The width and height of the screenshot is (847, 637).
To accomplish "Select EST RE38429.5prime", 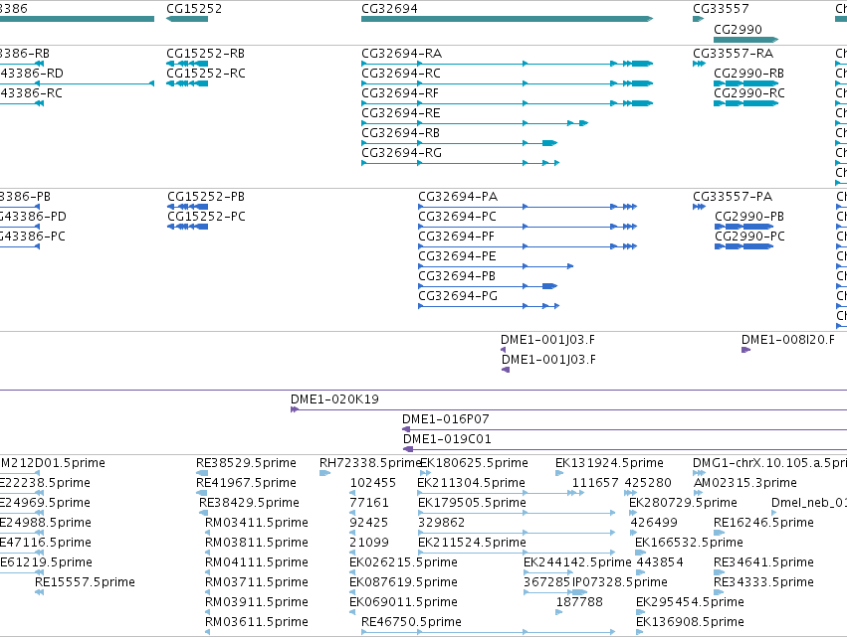I will click(249, 503).
